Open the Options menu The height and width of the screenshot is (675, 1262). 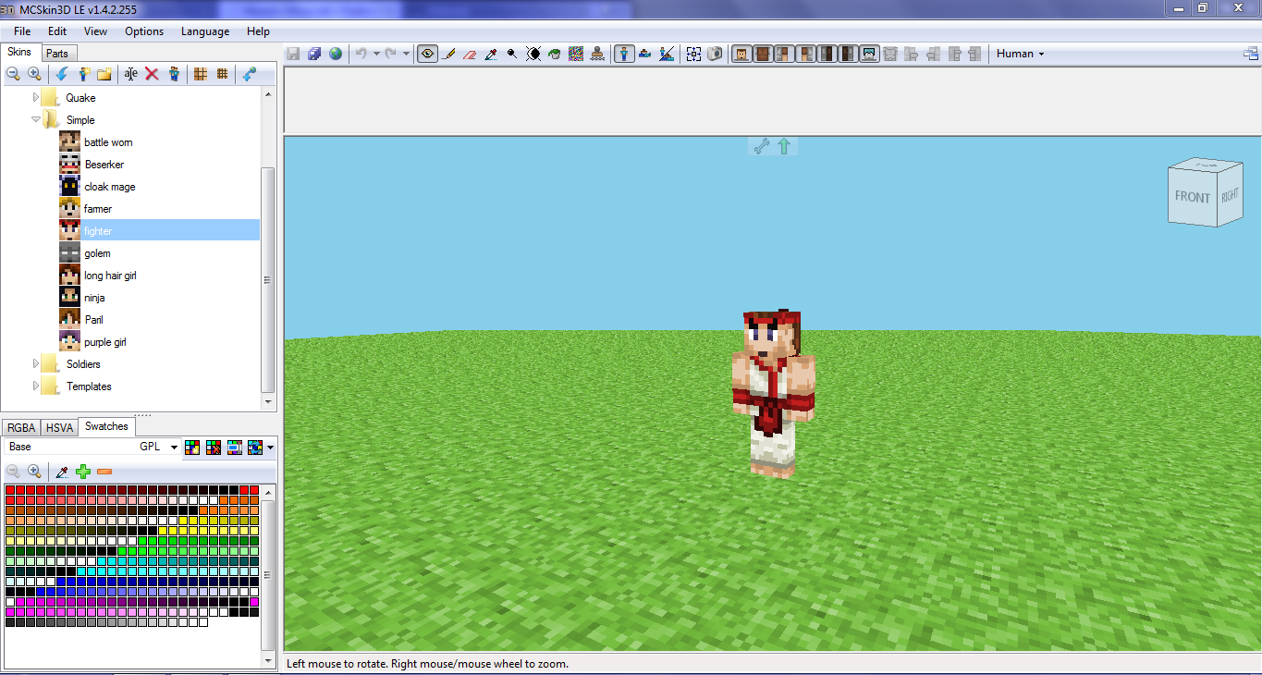(144, 31)
